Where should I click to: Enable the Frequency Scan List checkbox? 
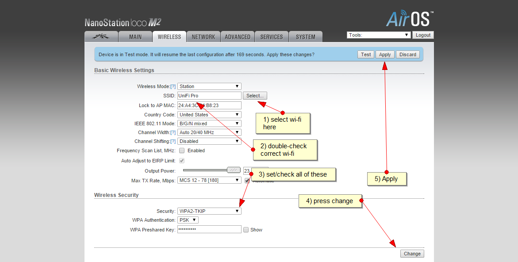pyautogui.click(x=182, y=150)
